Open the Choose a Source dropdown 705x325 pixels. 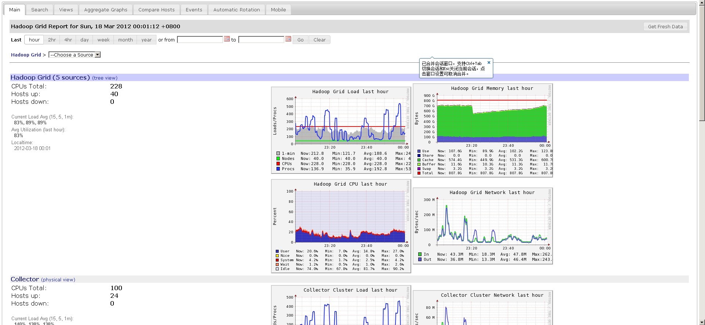(x=75, y=55)
